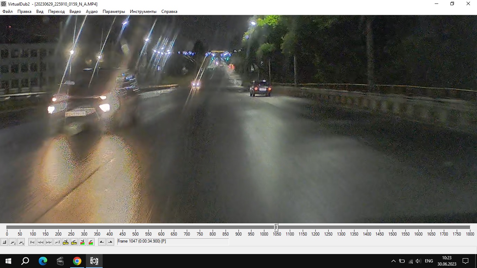Click the timeline position slider handle

276,228
